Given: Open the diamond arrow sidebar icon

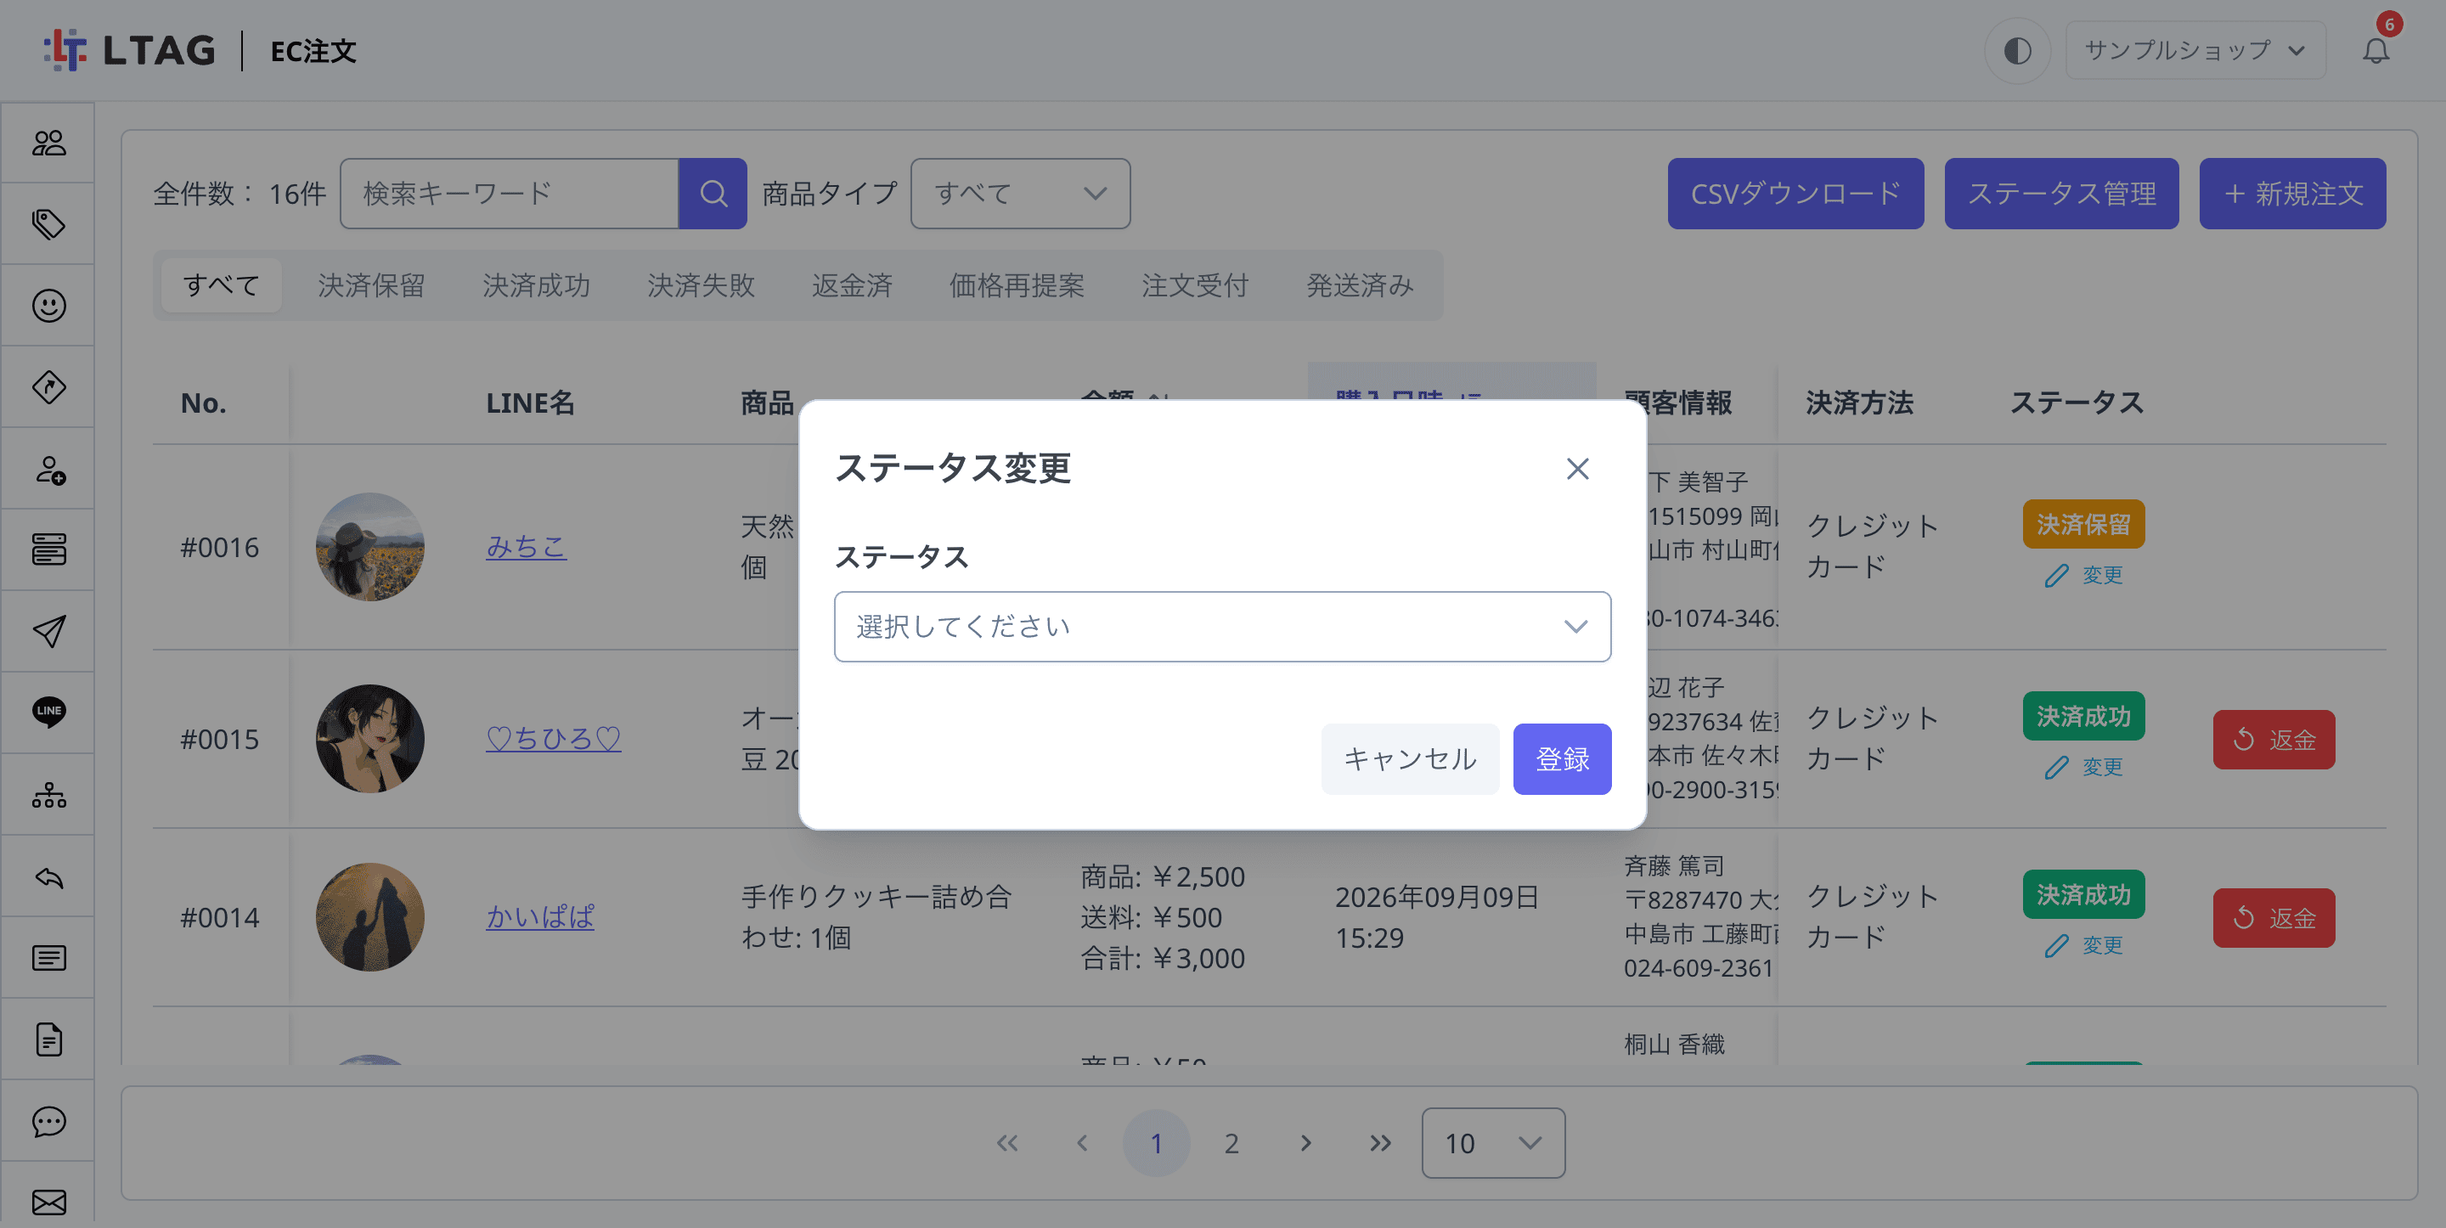Looking at the screenshot, I should point(48,387).
